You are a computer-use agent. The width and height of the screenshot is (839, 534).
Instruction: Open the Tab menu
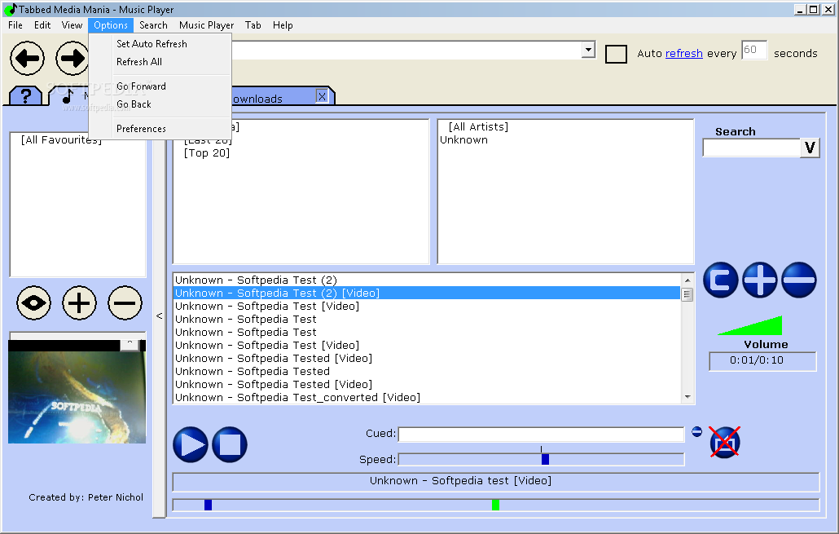253,25
